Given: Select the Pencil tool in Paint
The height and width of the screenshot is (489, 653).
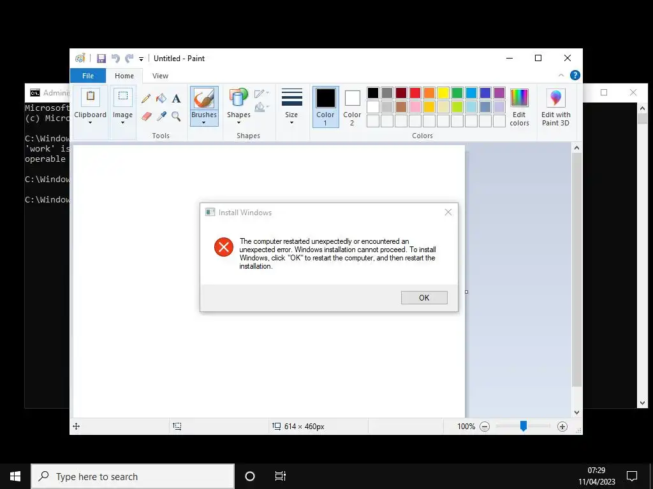Looking at the screenshot, I should [x=146, y=99].
